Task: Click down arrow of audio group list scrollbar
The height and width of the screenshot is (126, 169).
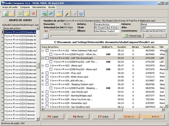Action: 38,119
